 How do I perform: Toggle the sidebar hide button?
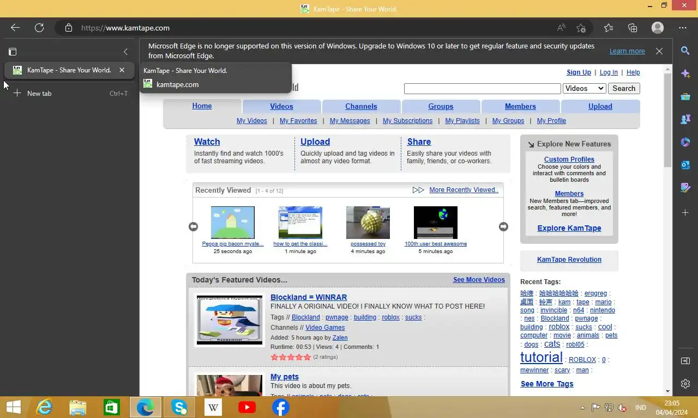pyautogui.click(x=685, y=361)
